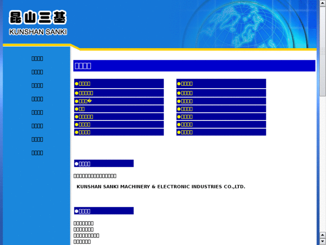Select the bottommost sidebar navigation link
The image size is (326, 245).
(x=37, y=153)
